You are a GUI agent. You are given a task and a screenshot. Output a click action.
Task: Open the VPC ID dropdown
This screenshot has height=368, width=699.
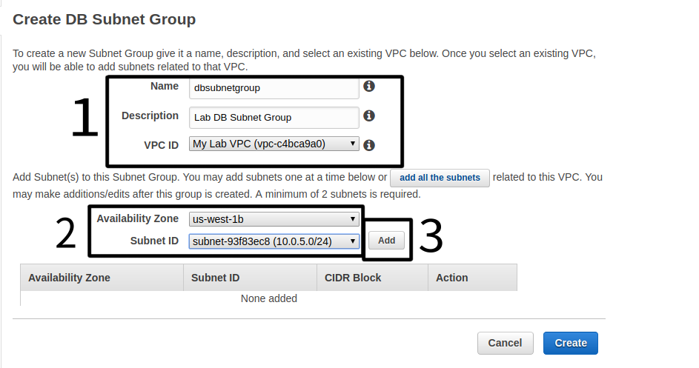(x=274, y=144)
